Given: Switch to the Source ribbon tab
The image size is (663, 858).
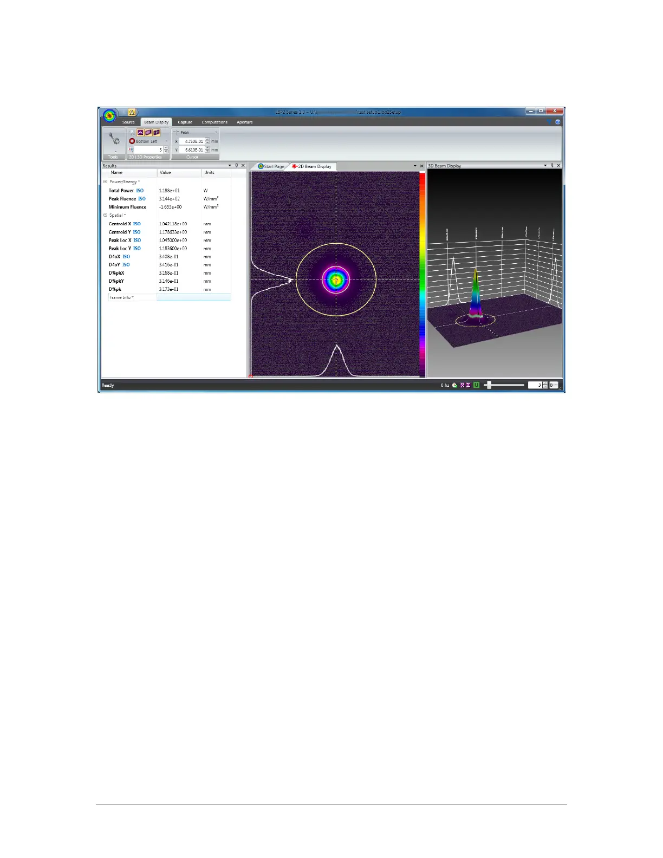Looking at the screenshot, I should pos(128,122).
